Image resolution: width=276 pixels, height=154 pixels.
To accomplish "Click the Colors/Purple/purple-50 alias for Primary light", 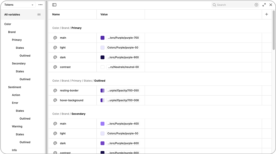I will click(x=123, y=48).
